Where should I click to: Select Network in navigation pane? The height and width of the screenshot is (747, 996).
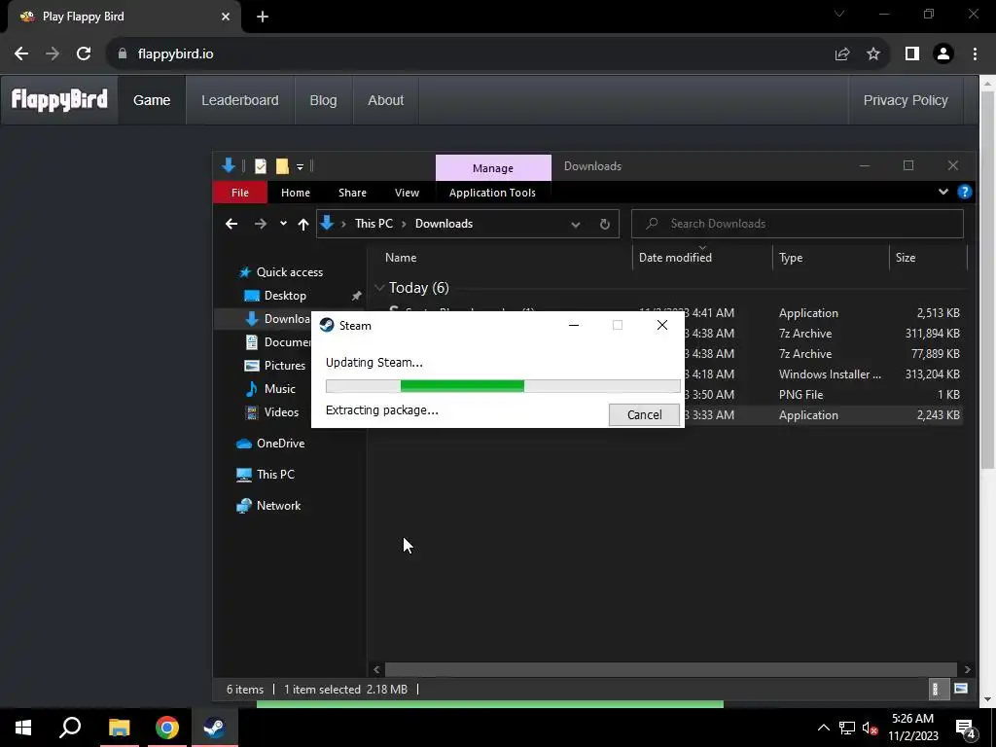pyautogui.click(x=278, y=506)
